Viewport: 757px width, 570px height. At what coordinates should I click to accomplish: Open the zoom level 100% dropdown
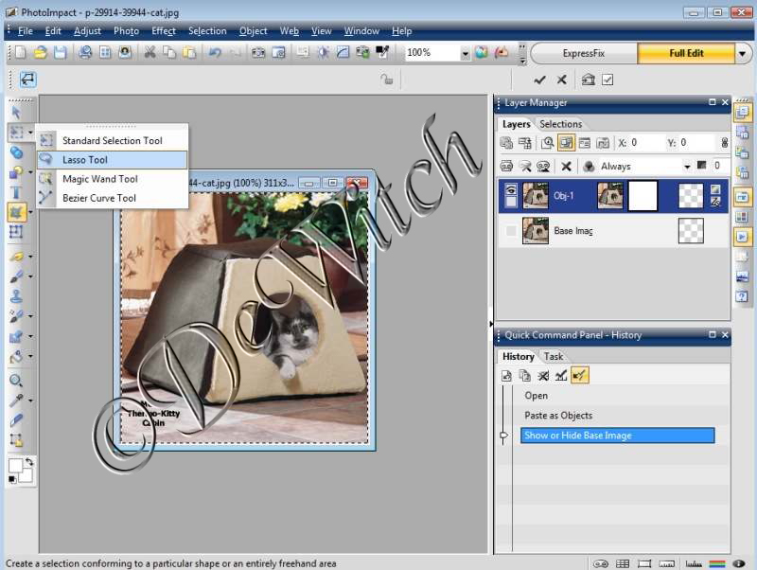[464, 53]
